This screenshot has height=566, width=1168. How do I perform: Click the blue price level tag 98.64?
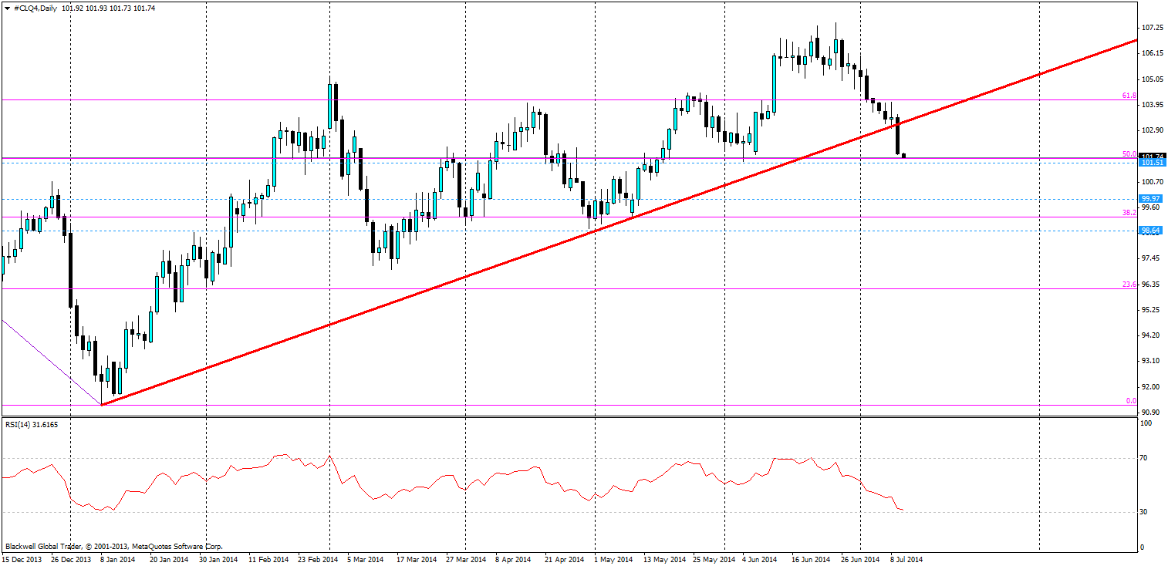[x=1152, y=231]
